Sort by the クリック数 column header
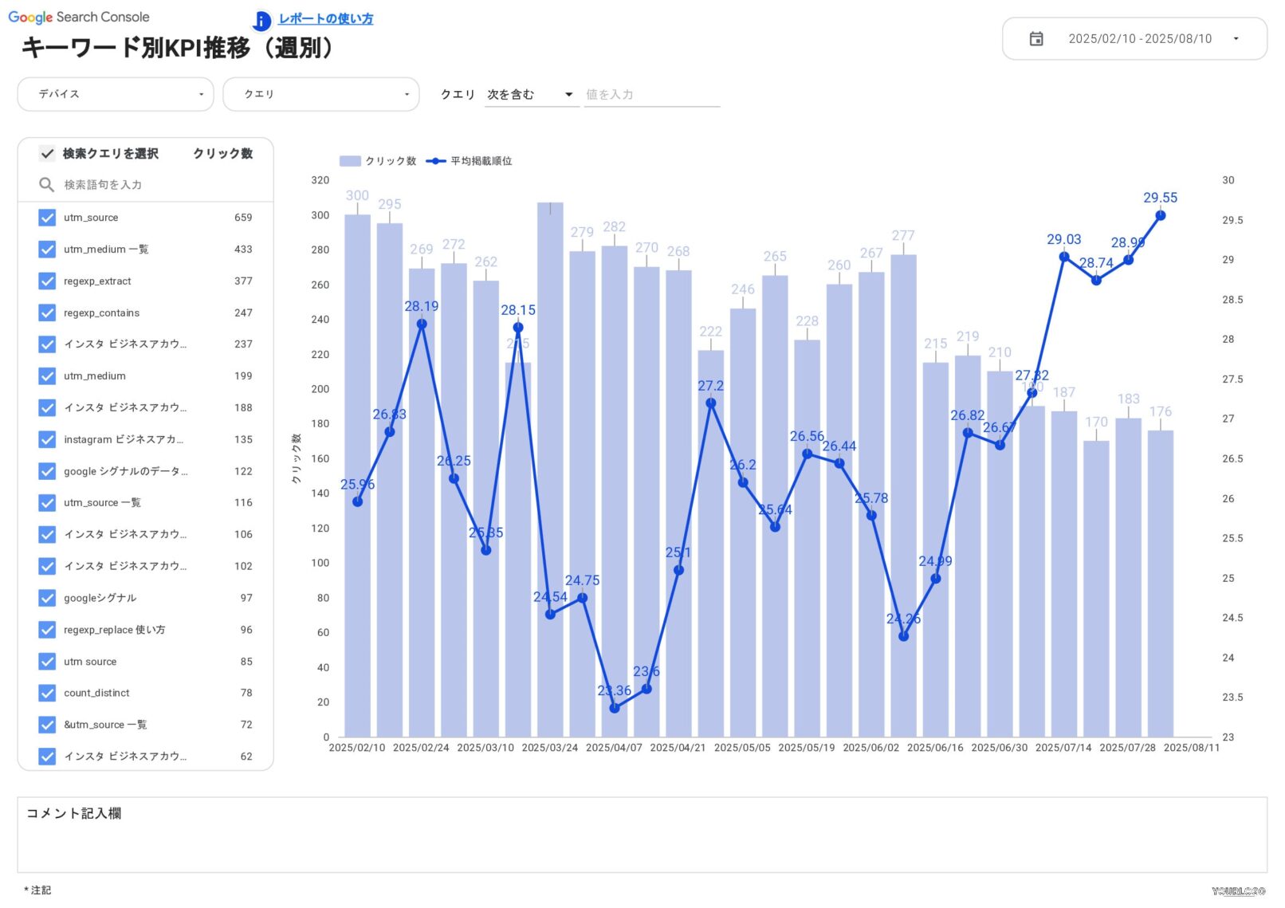 coord(222,154)
